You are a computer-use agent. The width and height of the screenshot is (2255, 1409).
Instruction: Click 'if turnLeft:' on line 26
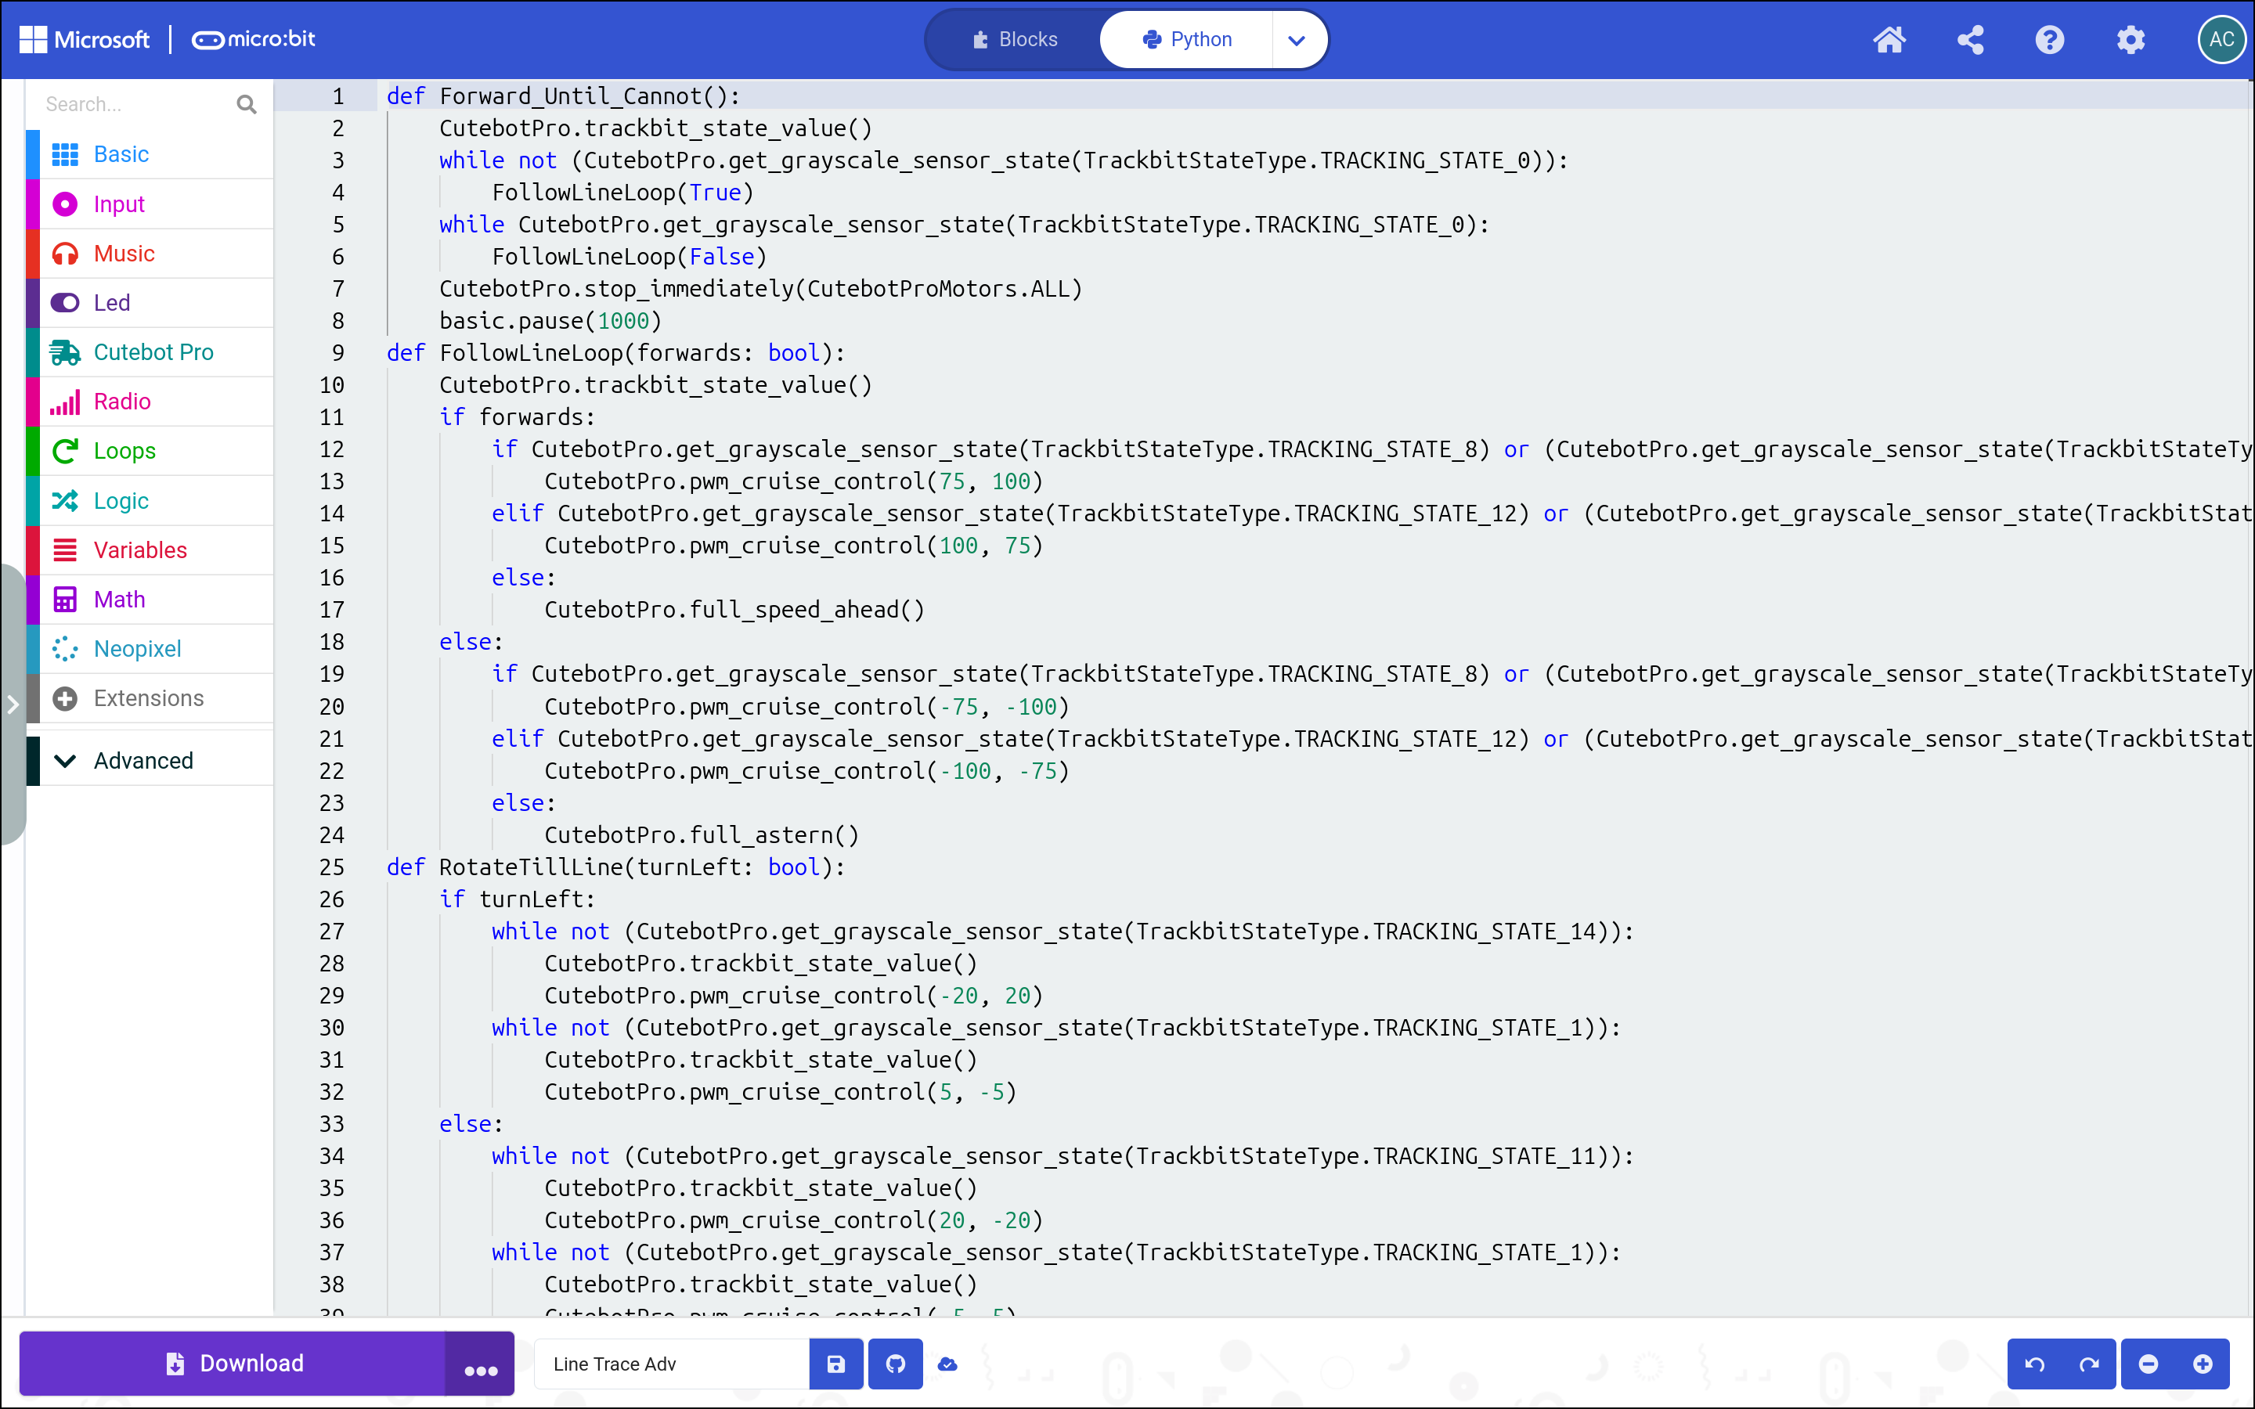point(516,900)
